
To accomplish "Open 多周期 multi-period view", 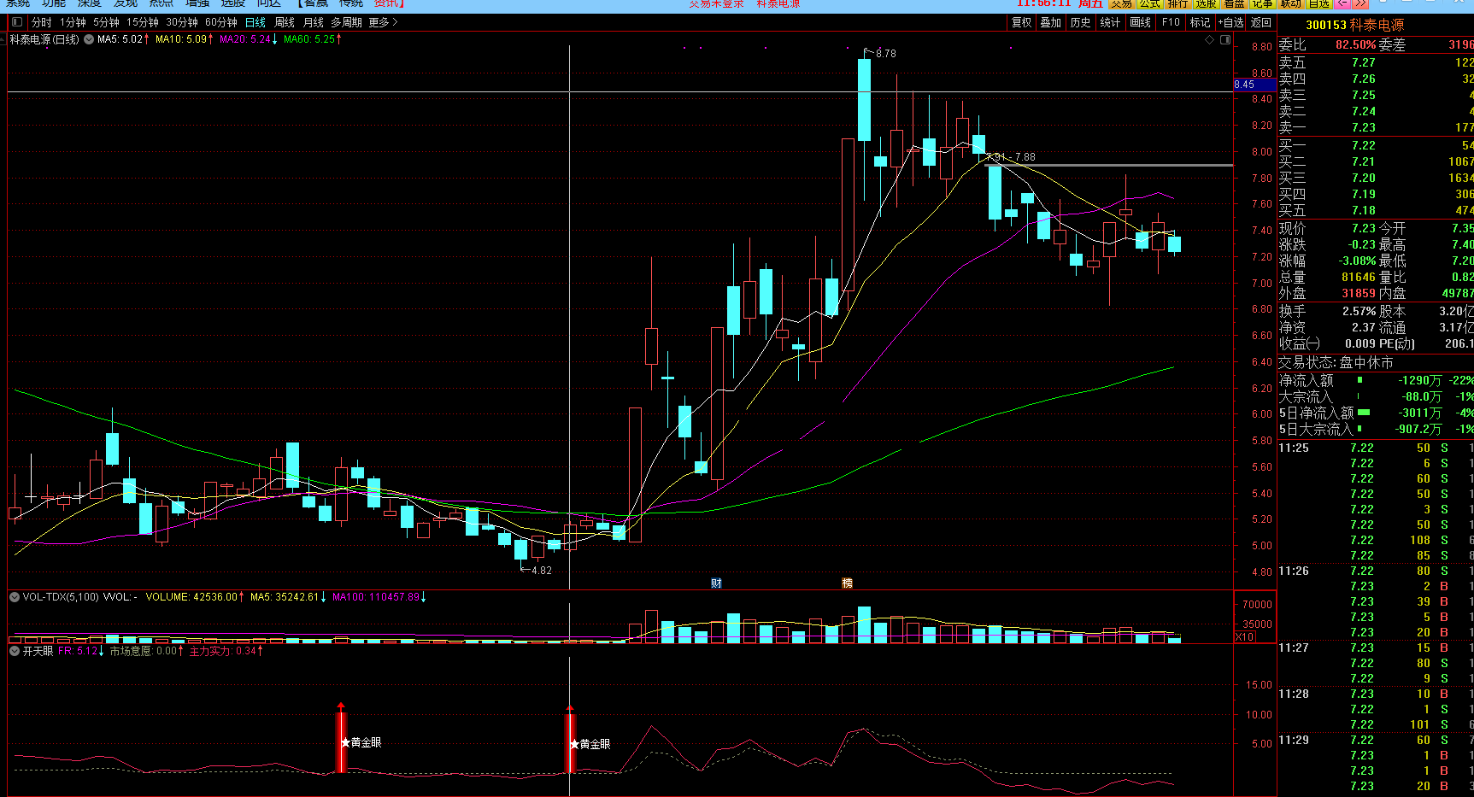I will point(346,22).
